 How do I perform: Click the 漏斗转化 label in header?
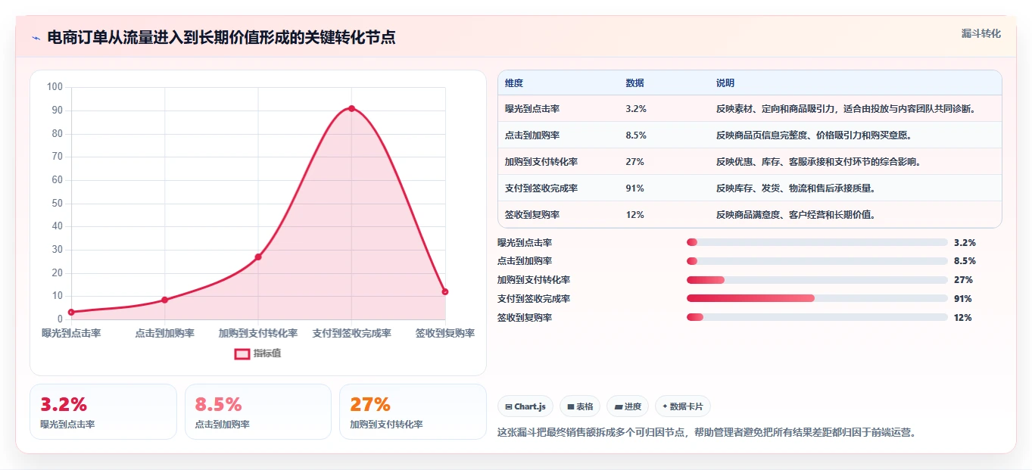tap(981, 34)
